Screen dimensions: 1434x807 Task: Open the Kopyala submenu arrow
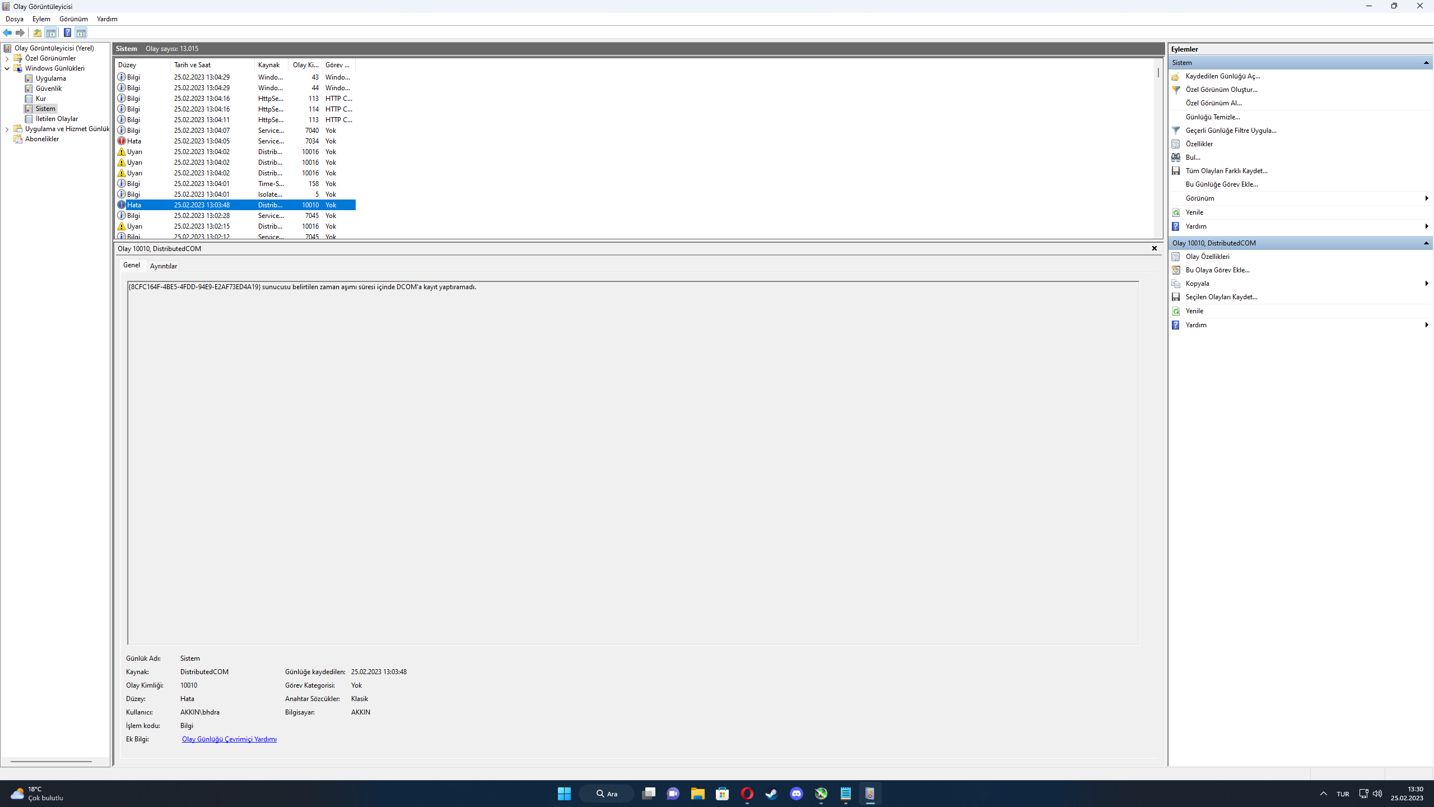pyautogui.click(x=1426, y=284)
